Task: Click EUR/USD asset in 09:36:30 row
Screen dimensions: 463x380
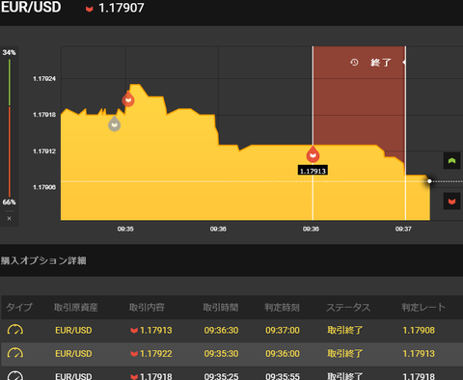Action: tap(73, 330)
